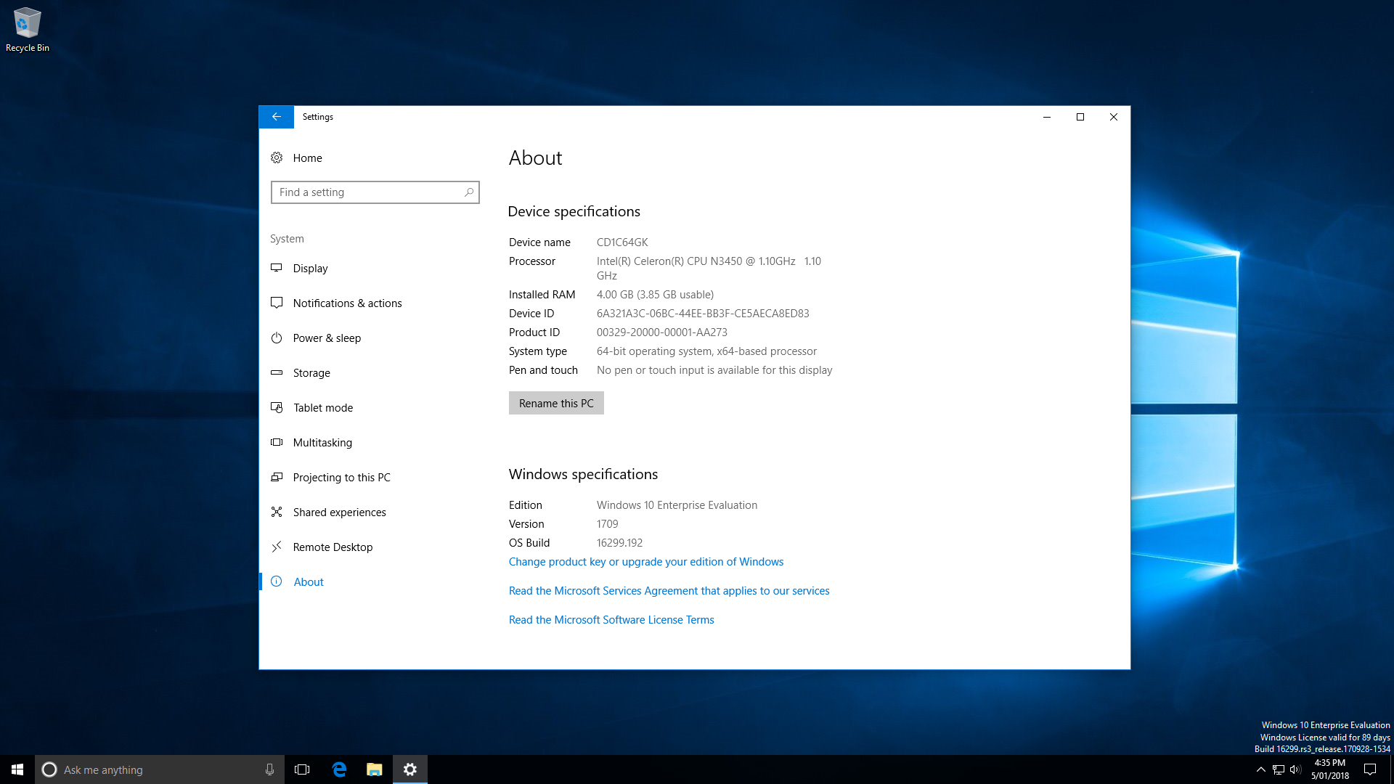Viewport: 1394px width, 784px height.
Task: Click the Power & sleep icon
Action: 277,338
